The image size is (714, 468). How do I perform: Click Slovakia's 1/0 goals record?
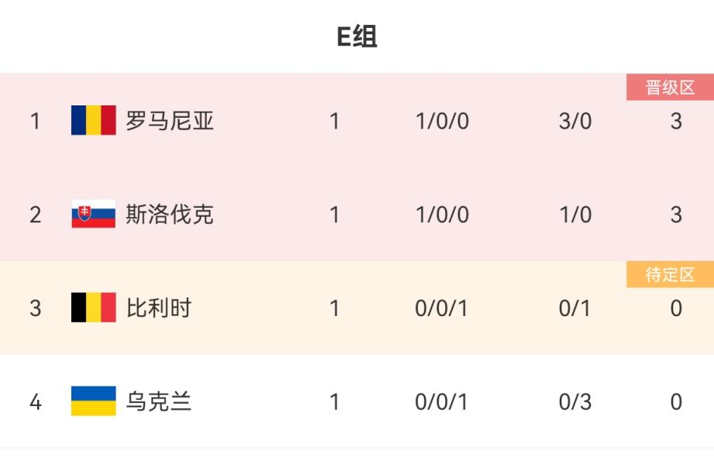574,215
